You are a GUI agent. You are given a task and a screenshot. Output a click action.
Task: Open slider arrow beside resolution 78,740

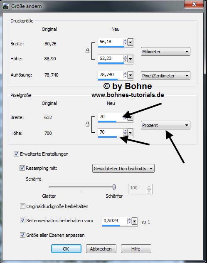pyautogui.click(x=130, y=75)
